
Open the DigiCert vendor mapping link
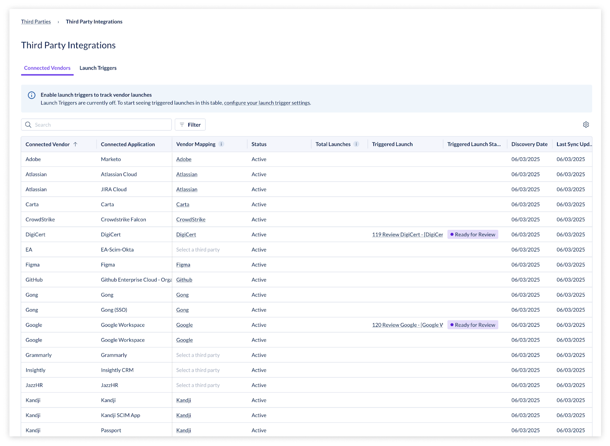[186, 234]
